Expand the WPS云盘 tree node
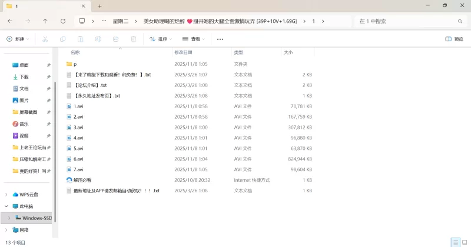 (x=7, y=195)
